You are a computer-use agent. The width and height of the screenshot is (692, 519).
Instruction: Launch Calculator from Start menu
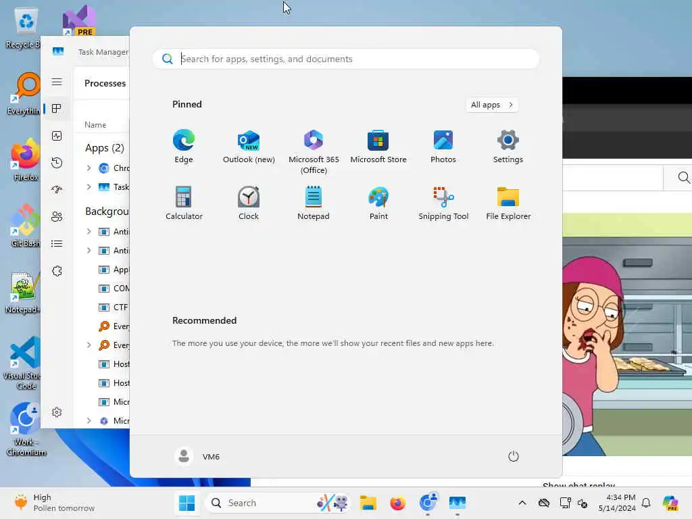(x=184, y=203)
